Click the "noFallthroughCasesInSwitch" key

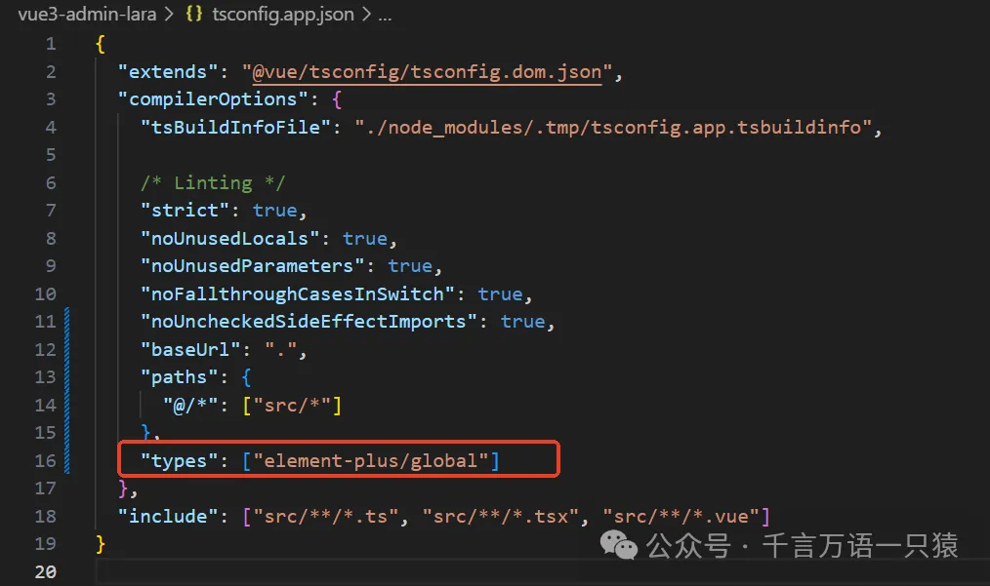[x=299, y=293]
